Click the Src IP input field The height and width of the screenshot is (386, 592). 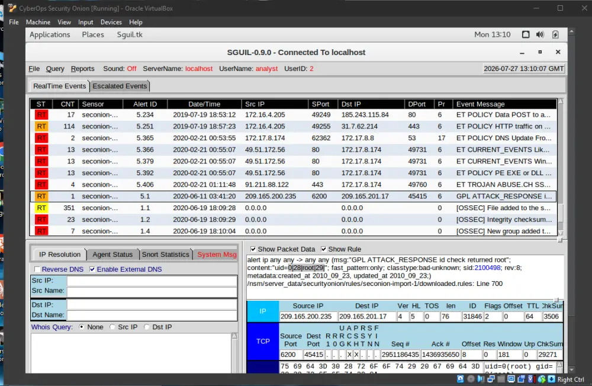click(152, 281)
